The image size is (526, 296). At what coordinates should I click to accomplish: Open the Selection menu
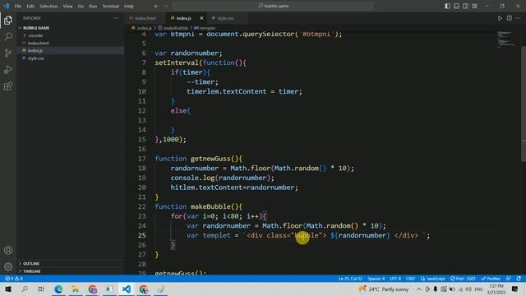coord(48,6)
